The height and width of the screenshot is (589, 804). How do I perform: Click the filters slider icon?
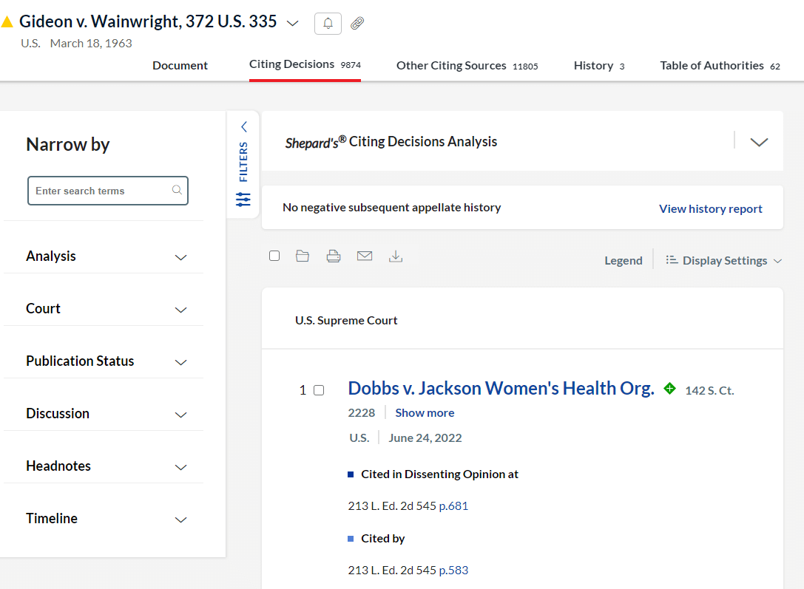(243, 200)
